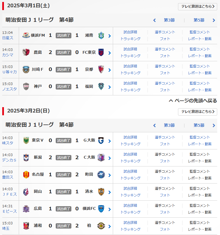Image resolution: width=220 pixels, height=235 pixels.
Task: Click the Nagoya Grampus team crest
Action: [x=26, y=175]
